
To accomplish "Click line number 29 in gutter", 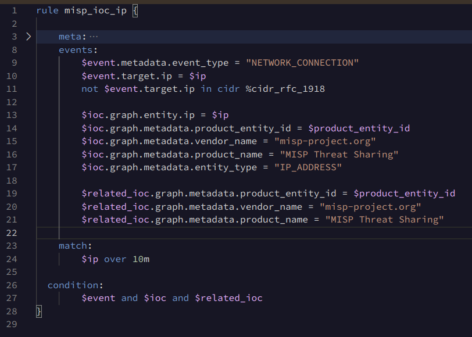I will pos(12,324).
